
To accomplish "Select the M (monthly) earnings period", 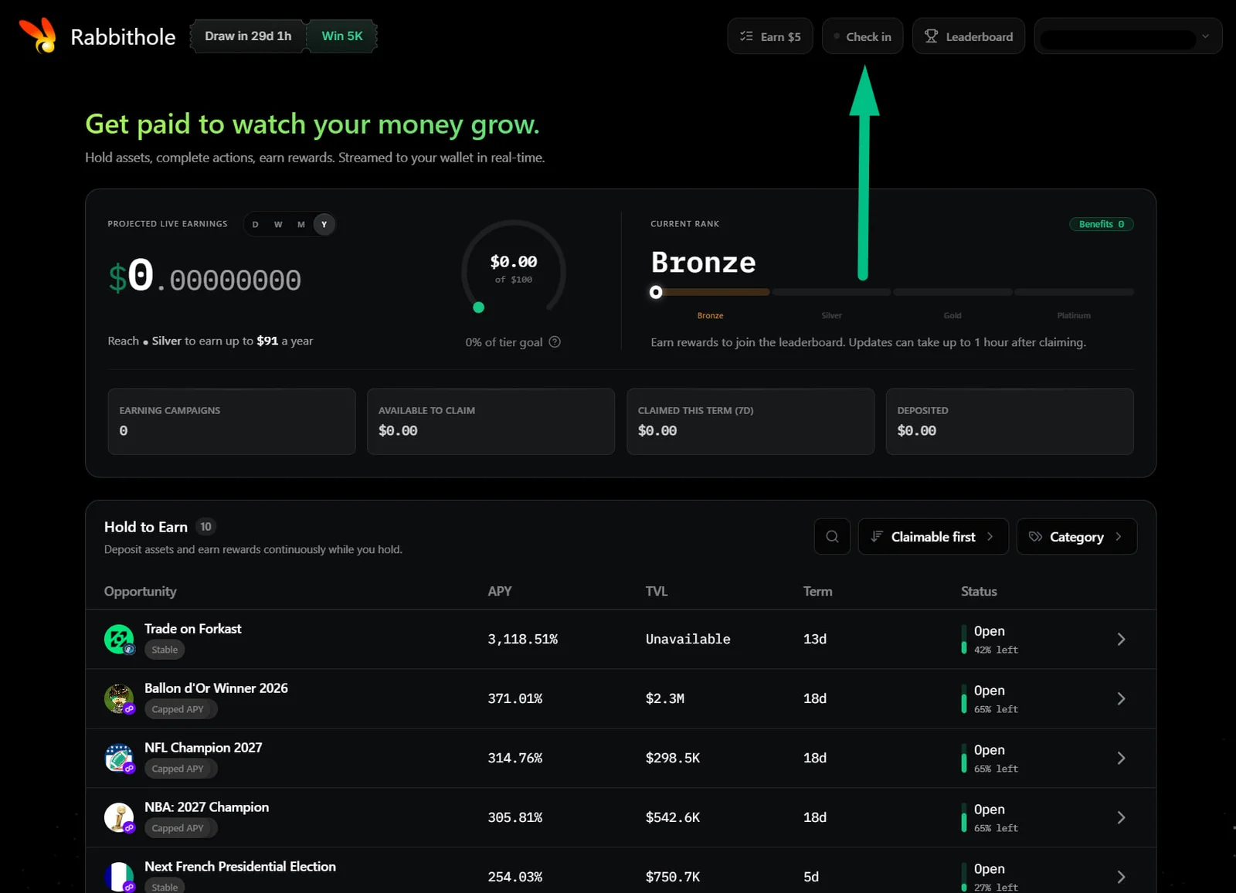I will (x=301, y=224).
